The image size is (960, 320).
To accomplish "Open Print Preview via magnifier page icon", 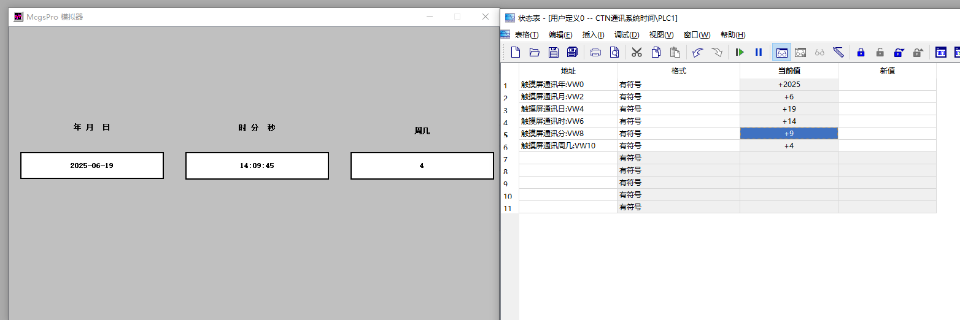I will click(x=614, y=53).
